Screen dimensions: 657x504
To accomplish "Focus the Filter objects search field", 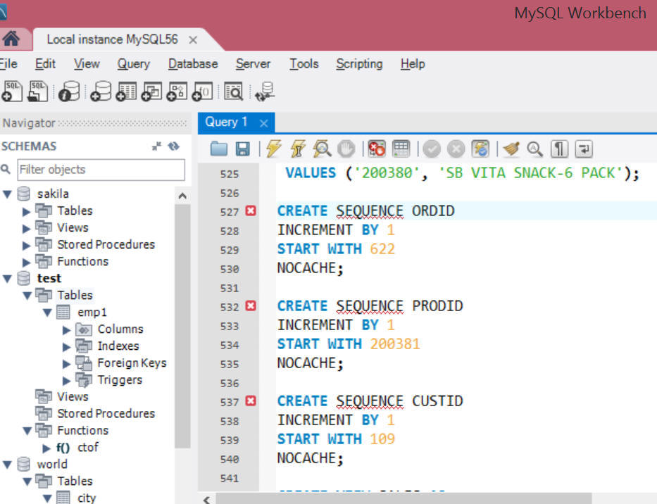I will pos(101,170).
